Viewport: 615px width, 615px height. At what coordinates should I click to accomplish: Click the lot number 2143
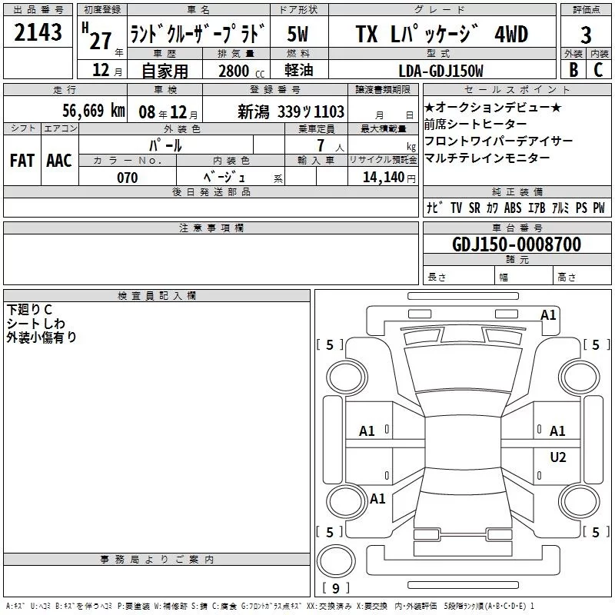(38, 33)
